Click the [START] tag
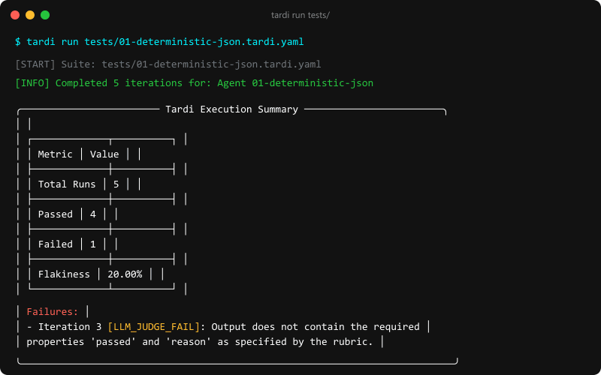This screenshot has height=375, width=601. pyautogui.click(x=35, y=64)
